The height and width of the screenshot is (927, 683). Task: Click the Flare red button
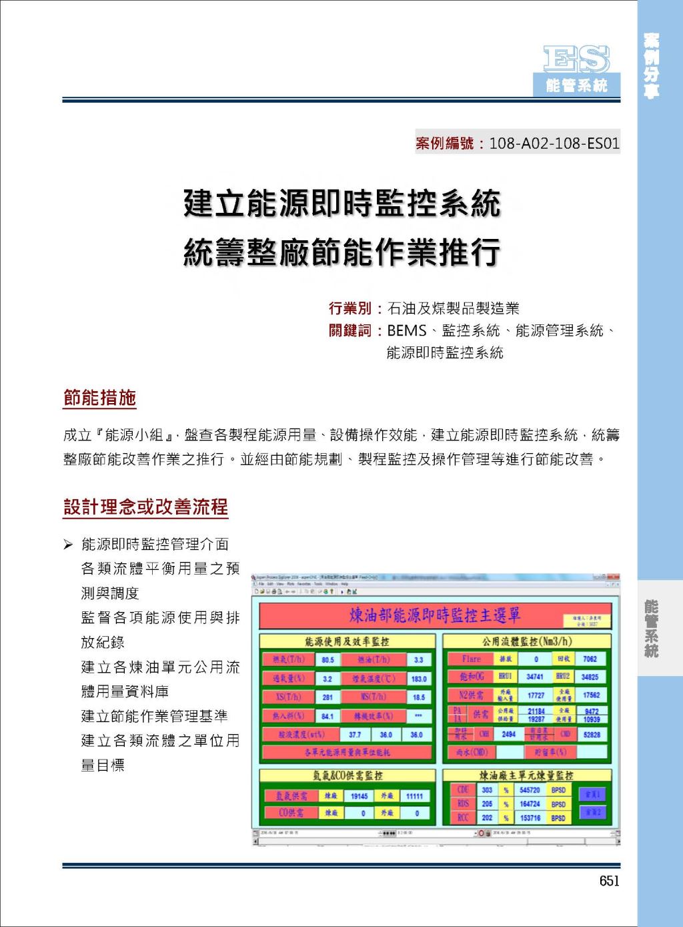tap(471, 659)
